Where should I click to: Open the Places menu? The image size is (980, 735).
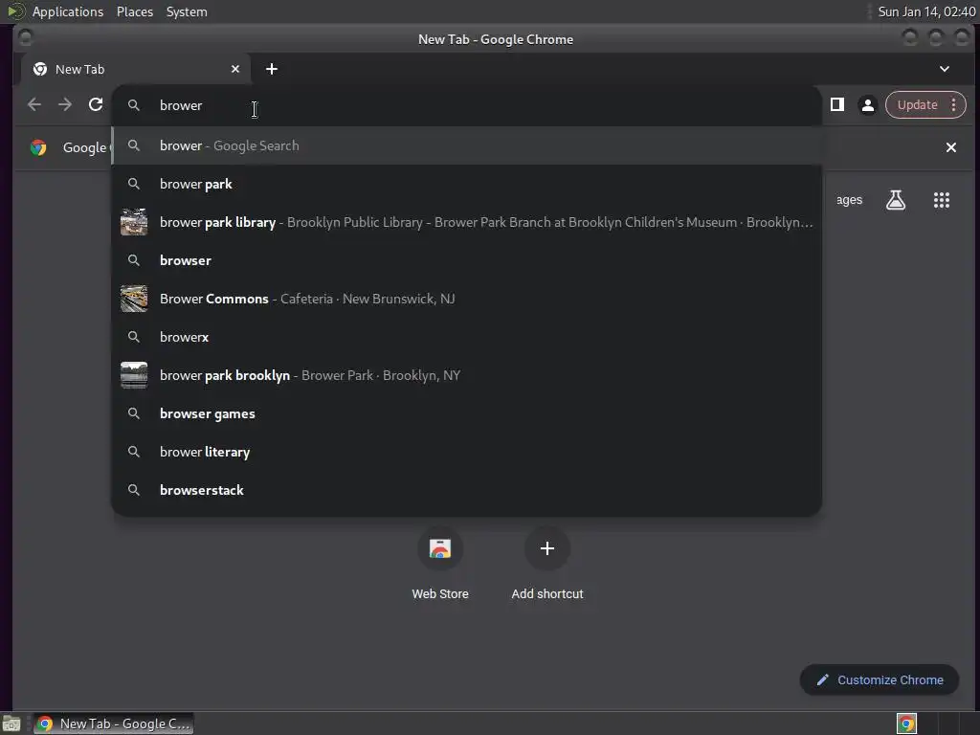pos(135,11)
